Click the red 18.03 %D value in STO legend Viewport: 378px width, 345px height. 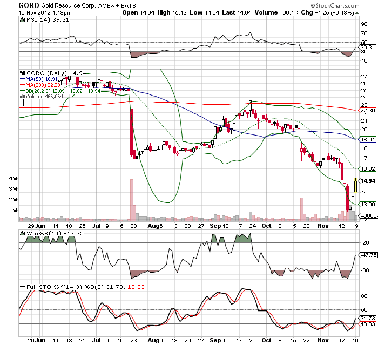[136, 287]
